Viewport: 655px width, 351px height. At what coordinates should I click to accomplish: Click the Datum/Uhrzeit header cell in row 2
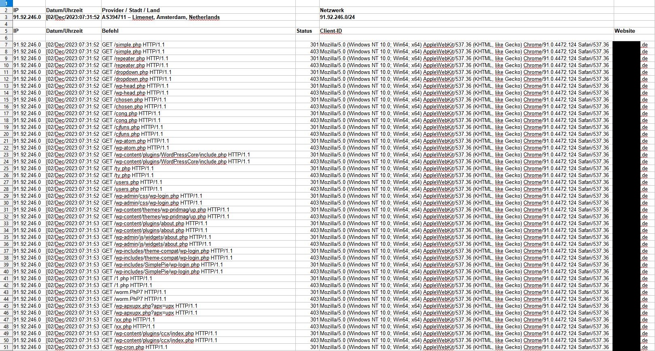[x=73, y=10]
